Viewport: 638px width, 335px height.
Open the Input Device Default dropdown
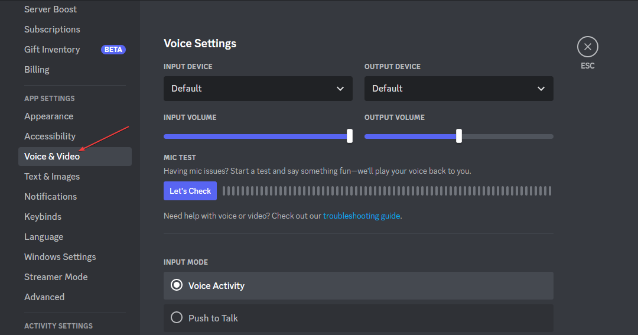pyautogui.click(x=258, y=89)
